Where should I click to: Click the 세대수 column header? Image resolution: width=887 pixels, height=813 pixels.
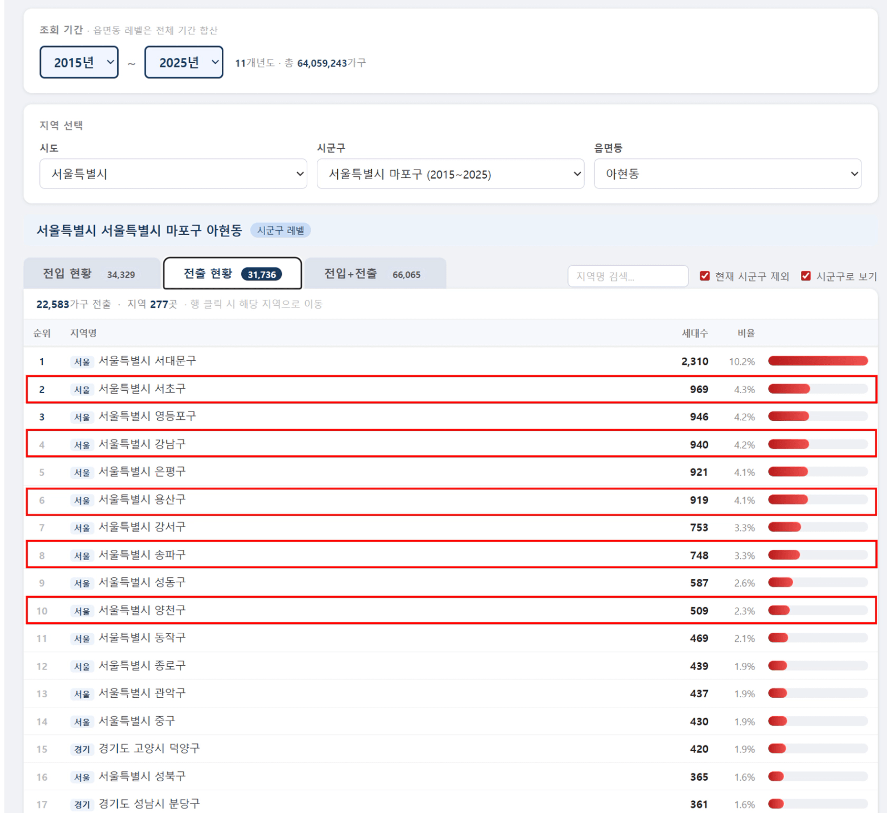[x=695, y=333]
